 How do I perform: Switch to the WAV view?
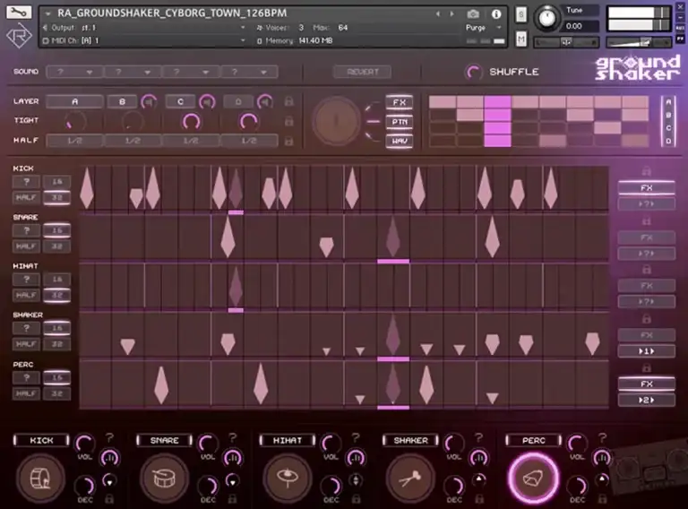point(400,142)
